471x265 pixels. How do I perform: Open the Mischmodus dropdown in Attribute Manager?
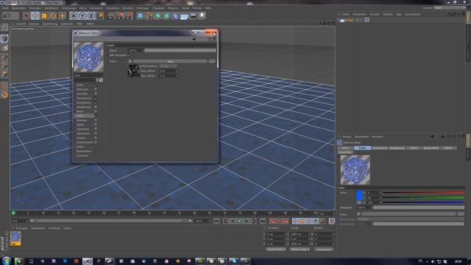pos(410,219)
